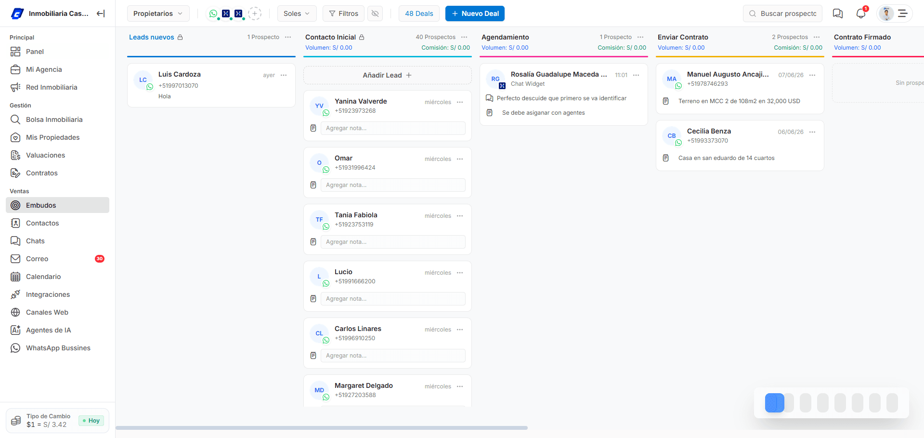Open the notifications bell
The image size is (924, 438).
861,13
